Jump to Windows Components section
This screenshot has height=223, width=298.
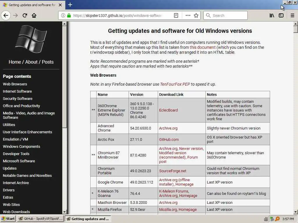pos(22,147)
